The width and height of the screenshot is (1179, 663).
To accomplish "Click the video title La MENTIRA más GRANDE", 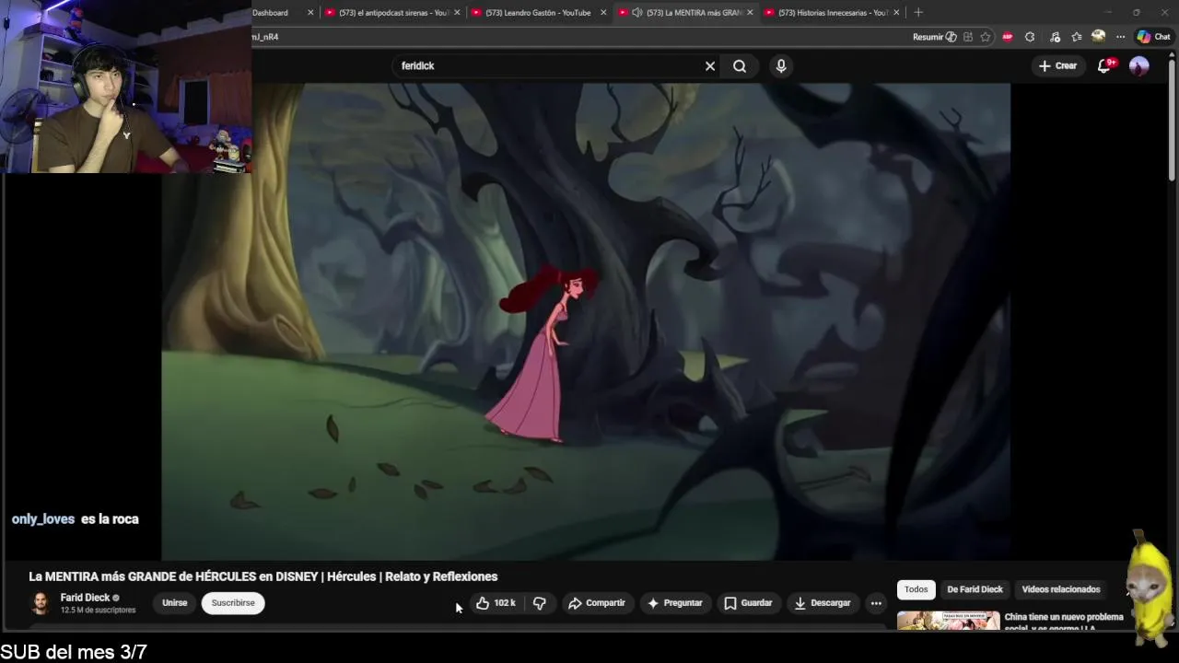I will coord(263,576).
